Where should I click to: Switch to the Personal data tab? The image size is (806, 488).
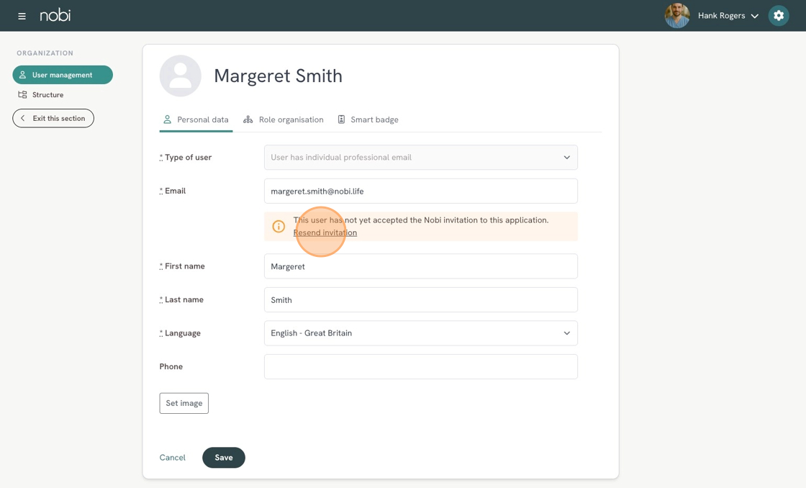click(196, 119)
